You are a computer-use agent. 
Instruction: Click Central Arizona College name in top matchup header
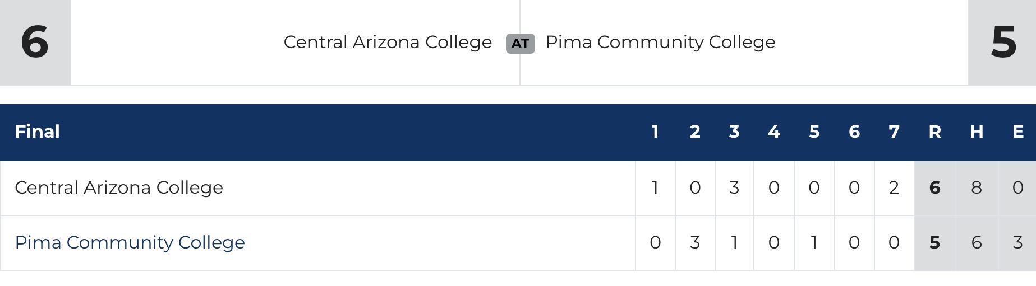coord(388,42)
